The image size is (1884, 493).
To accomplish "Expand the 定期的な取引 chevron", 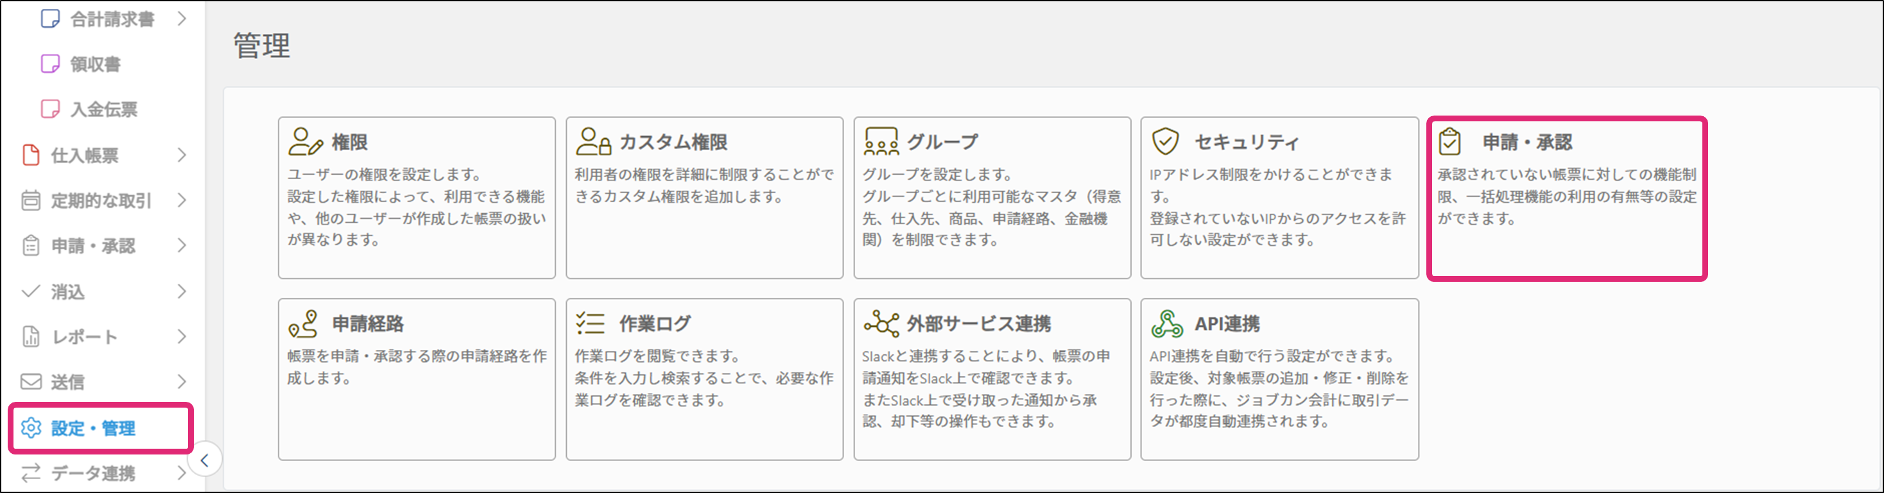I will [x=182, y=200].
